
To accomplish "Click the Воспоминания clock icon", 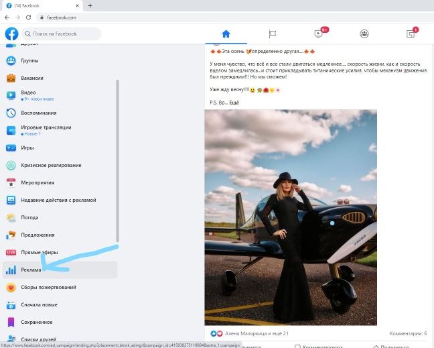I will click(x=11, y=113).
